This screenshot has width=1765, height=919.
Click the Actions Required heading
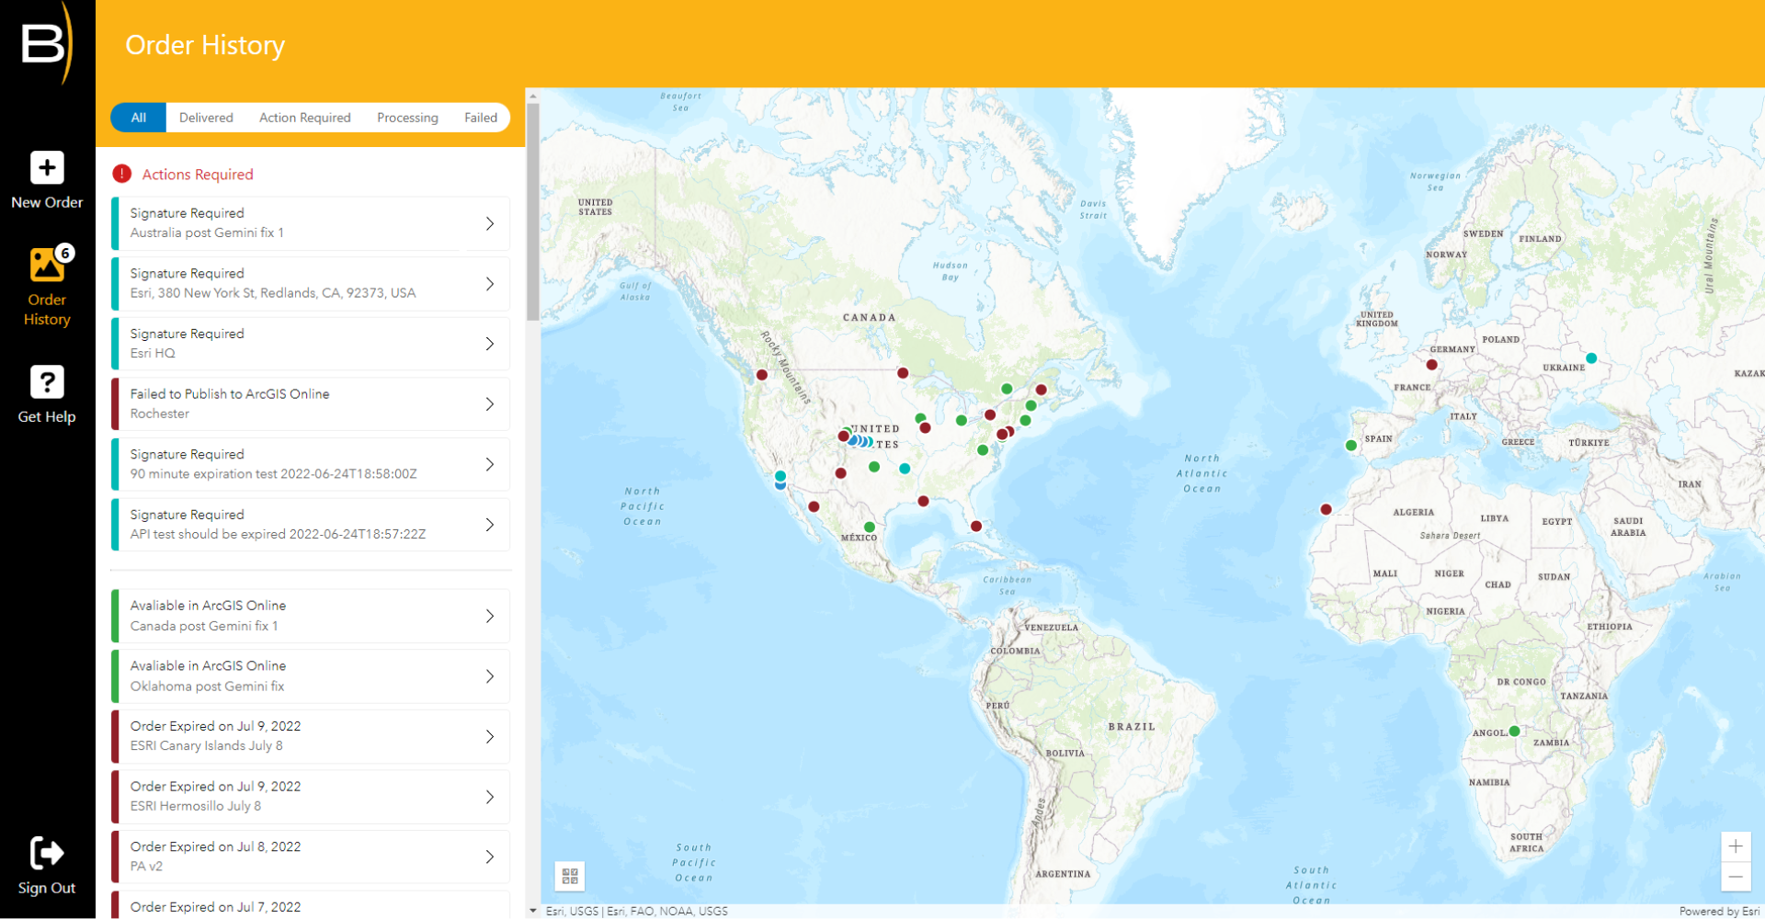tap(198, 175)
